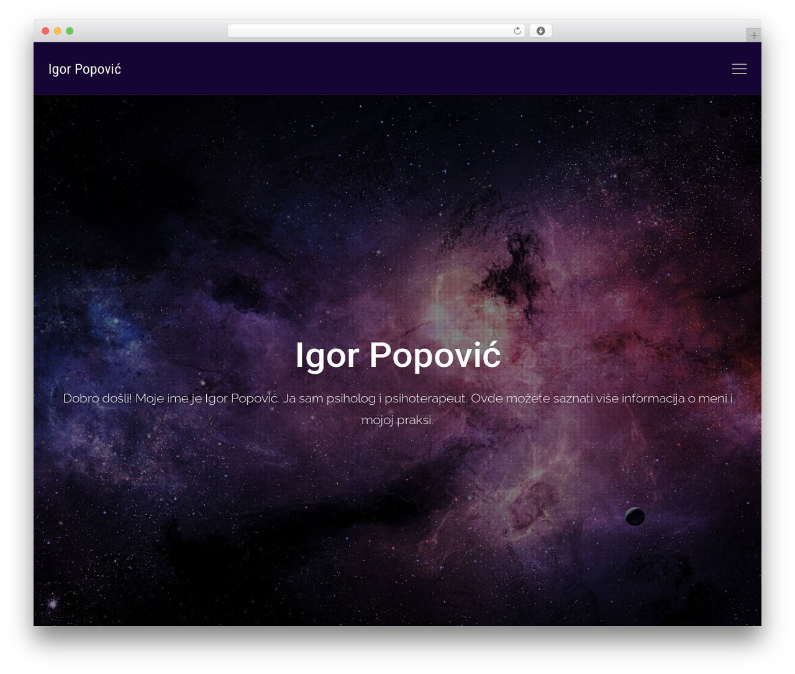The image size is (795, 674).
Task: Open the browser downloads button
Action: 540,31
